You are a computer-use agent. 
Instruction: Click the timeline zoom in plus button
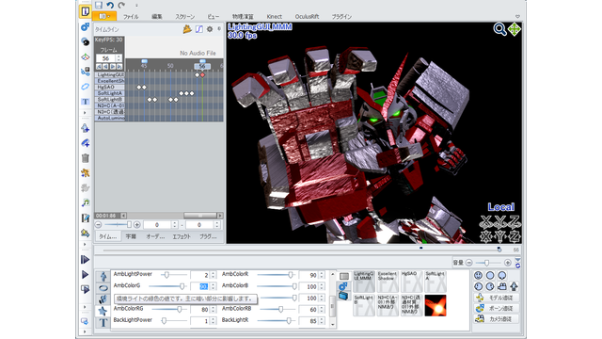pyautogui.click(x=136, y=224)
